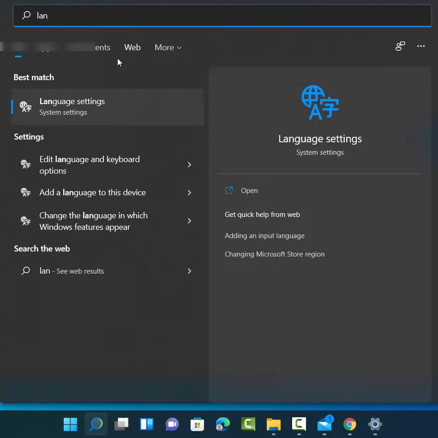Expand arrow for Edit language and keyboard options
The height and width of the screenshot is (438, 438).
point(189,165)
